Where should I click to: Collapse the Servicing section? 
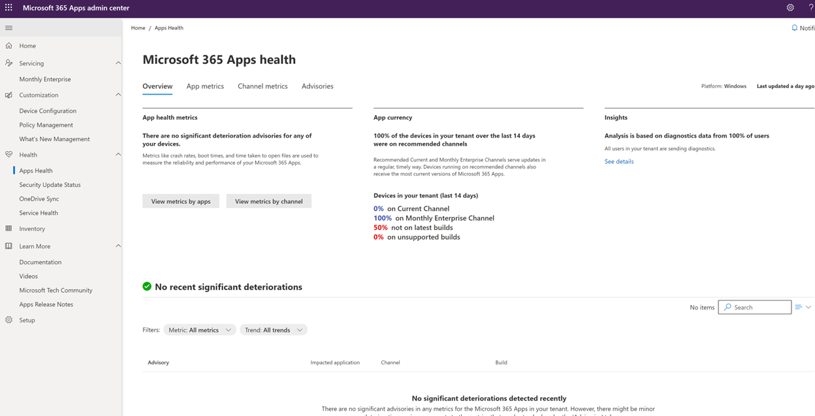pyautogui.click(x=118, y=63)
